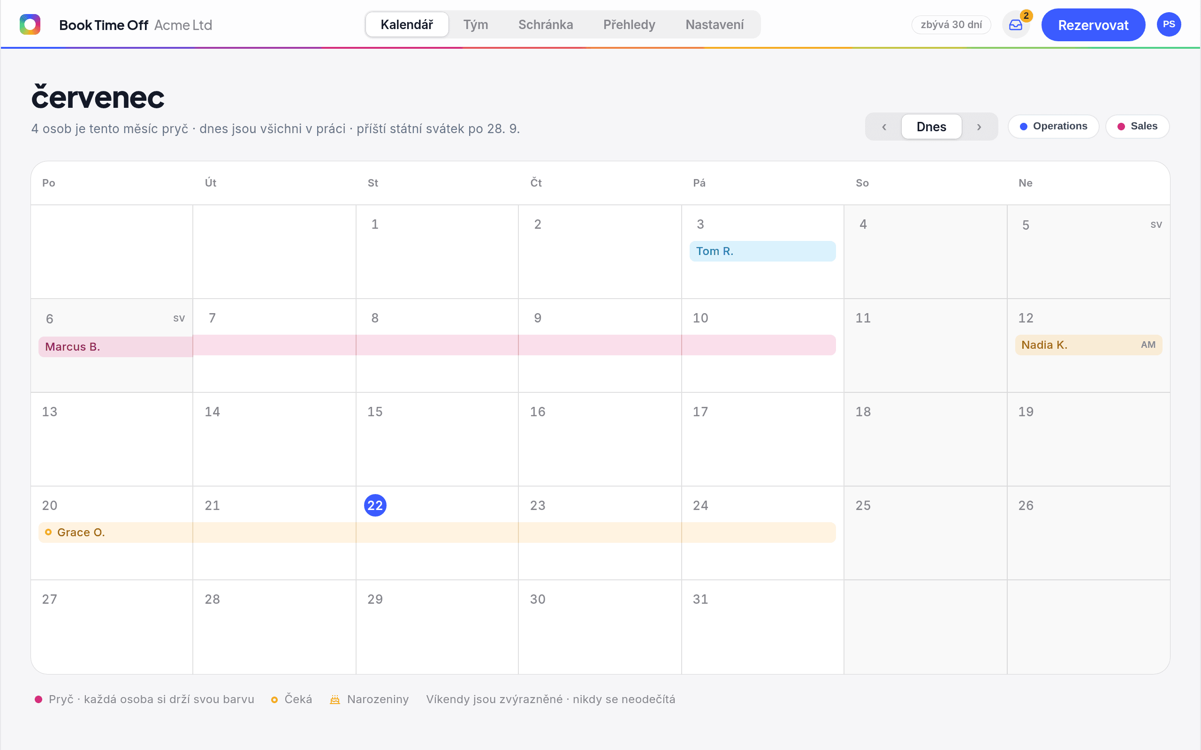Click the pending dot on Grace O. entry

[48, 532]
